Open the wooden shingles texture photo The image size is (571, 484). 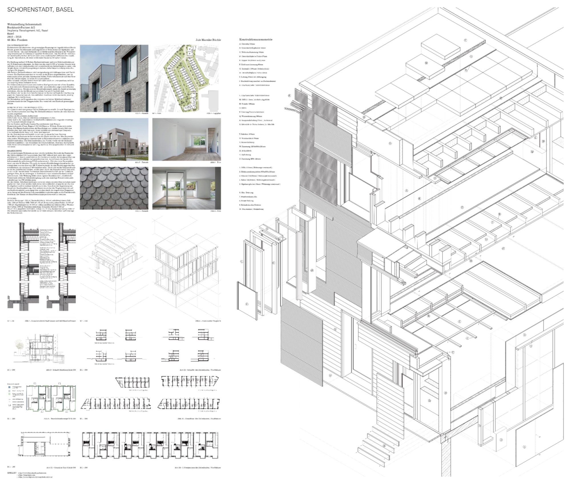pos(114,188)
